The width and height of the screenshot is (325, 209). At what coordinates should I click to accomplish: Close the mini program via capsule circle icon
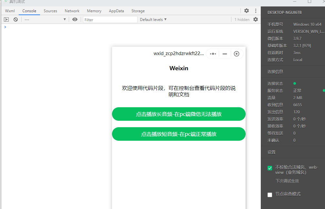pos(237,54)
